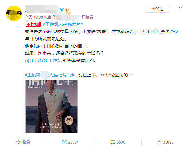Click the poster's round yellow avatar

click(x=14, y=14)
